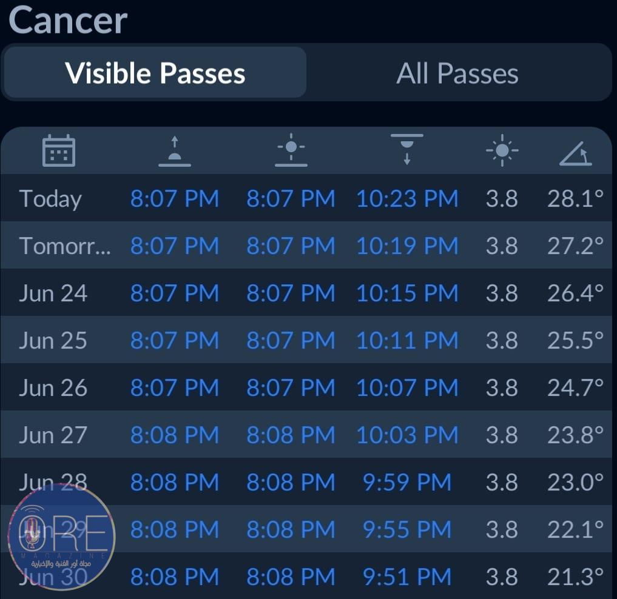Select the Today pass row label
This screenshot has height=599, width=617.
[50, 199]
